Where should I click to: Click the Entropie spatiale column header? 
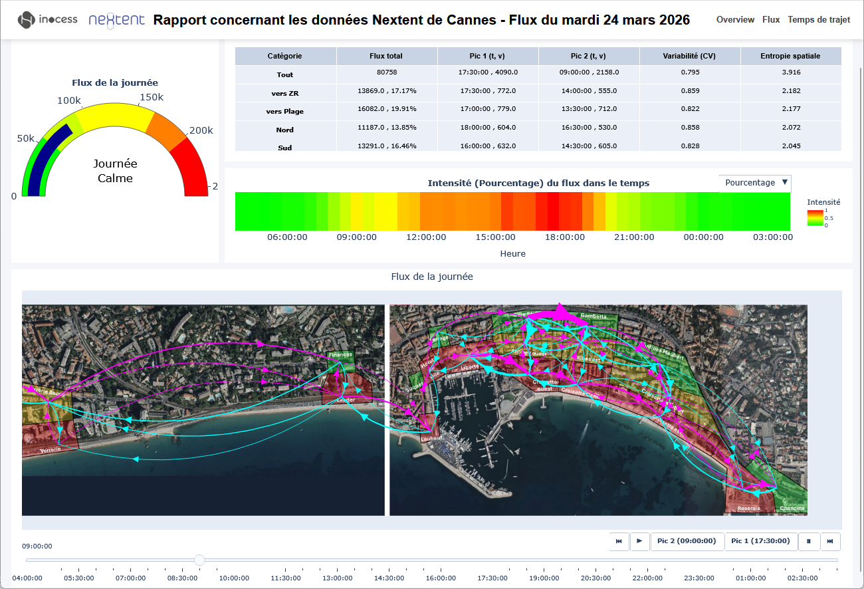point(791,56)
